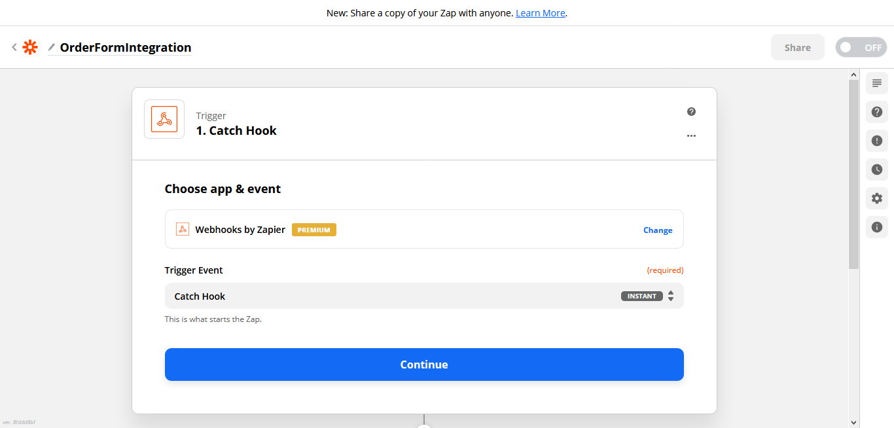This screenshot has width=894, height=428.
Task: Open the settings gear icon in sidebar
Action: pos(877,198)
